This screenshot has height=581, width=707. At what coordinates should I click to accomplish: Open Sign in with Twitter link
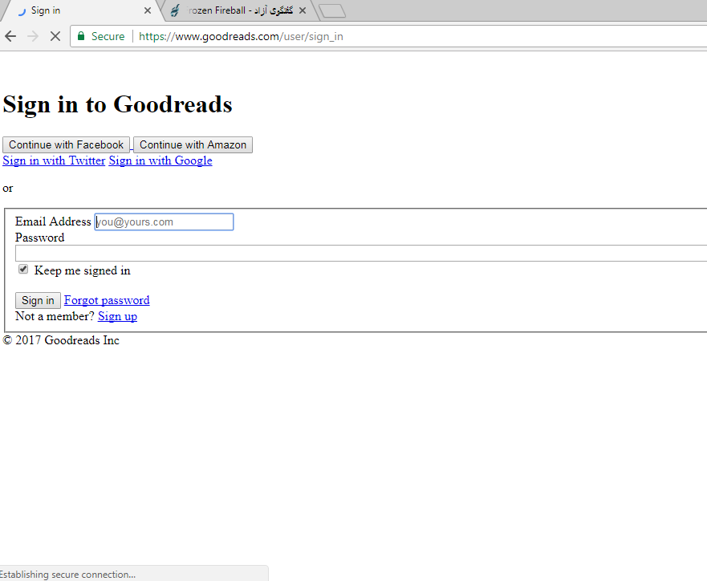click(54, 160)
